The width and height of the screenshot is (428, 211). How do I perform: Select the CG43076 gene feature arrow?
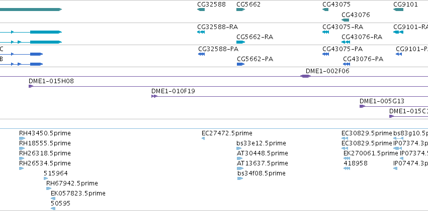[346, 20]
